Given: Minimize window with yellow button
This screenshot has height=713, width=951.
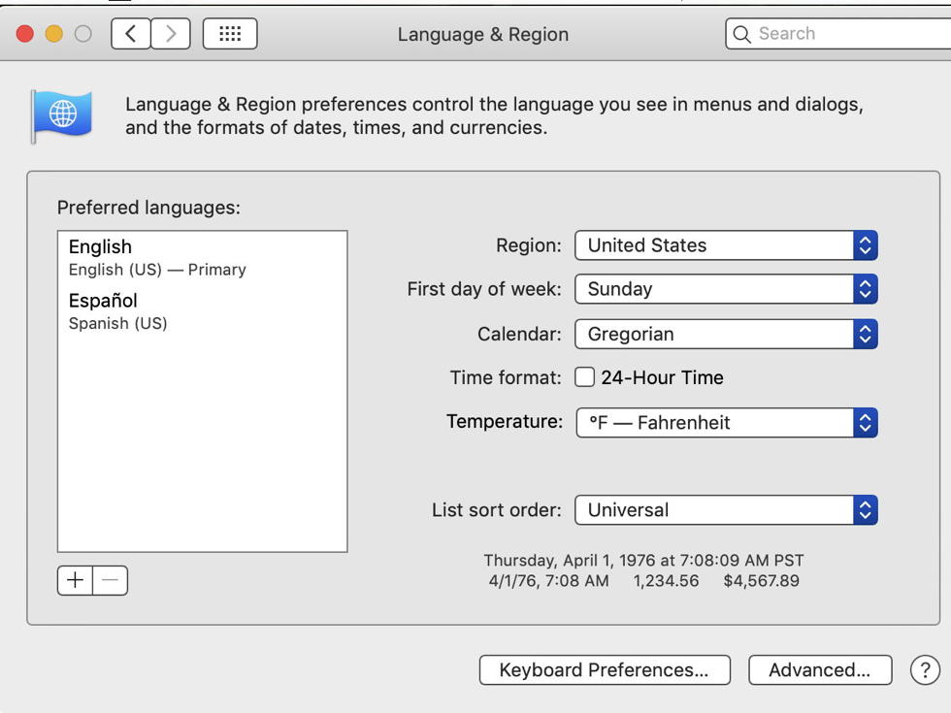Looking at the screenshot, I should pos(54,33).
